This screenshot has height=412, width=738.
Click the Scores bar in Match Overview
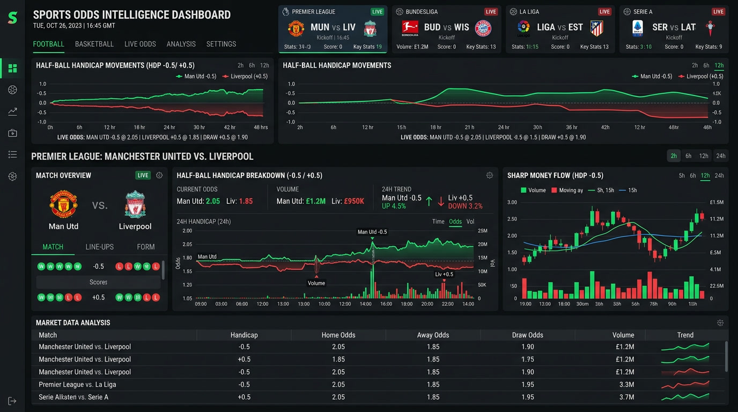point(98,282)
